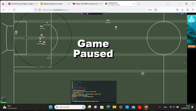This screenshot has width=196, height=111.
Task: Close the Haxball Play tab
Action: pyautogui.click(x=133, y=4)
